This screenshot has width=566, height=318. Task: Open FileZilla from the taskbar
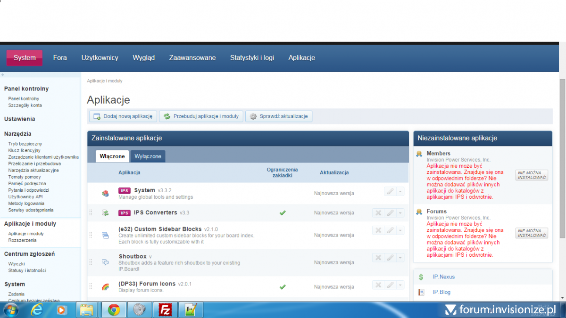coord(165,310)
